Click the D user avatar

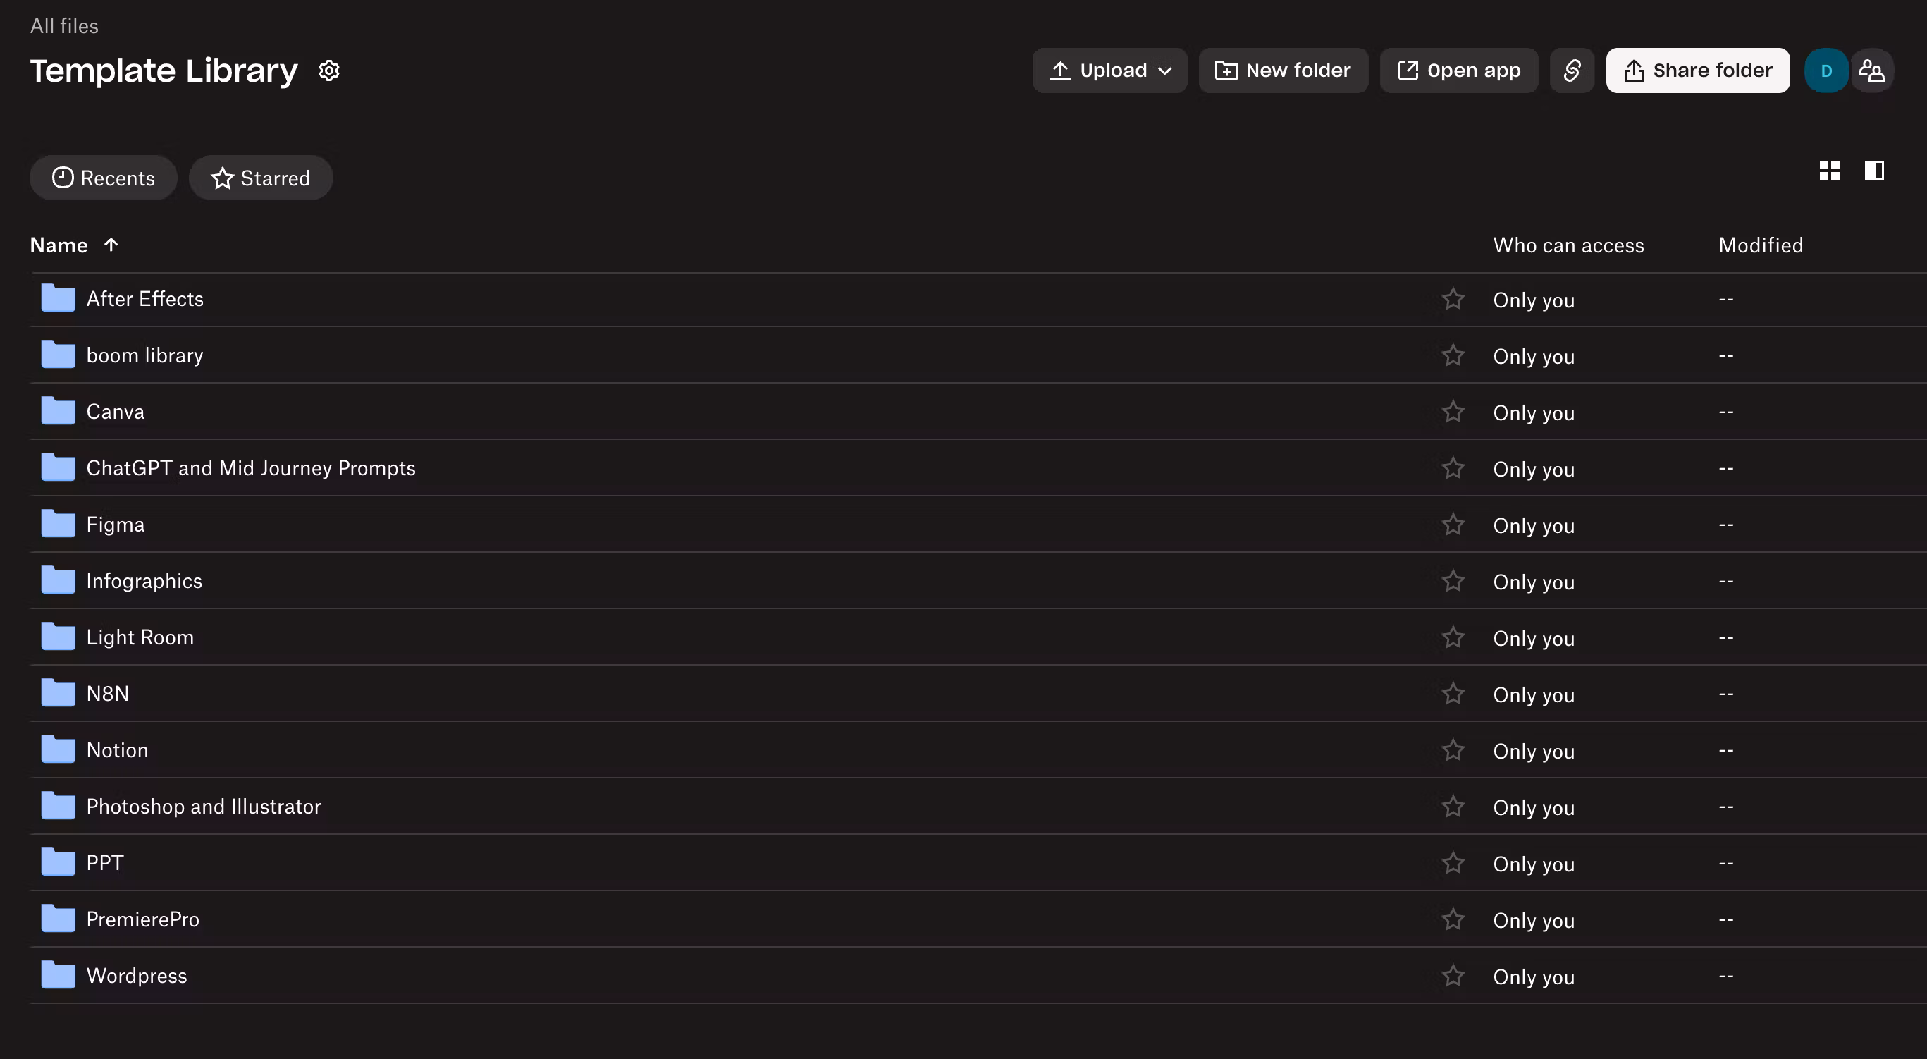[1826, 71]
